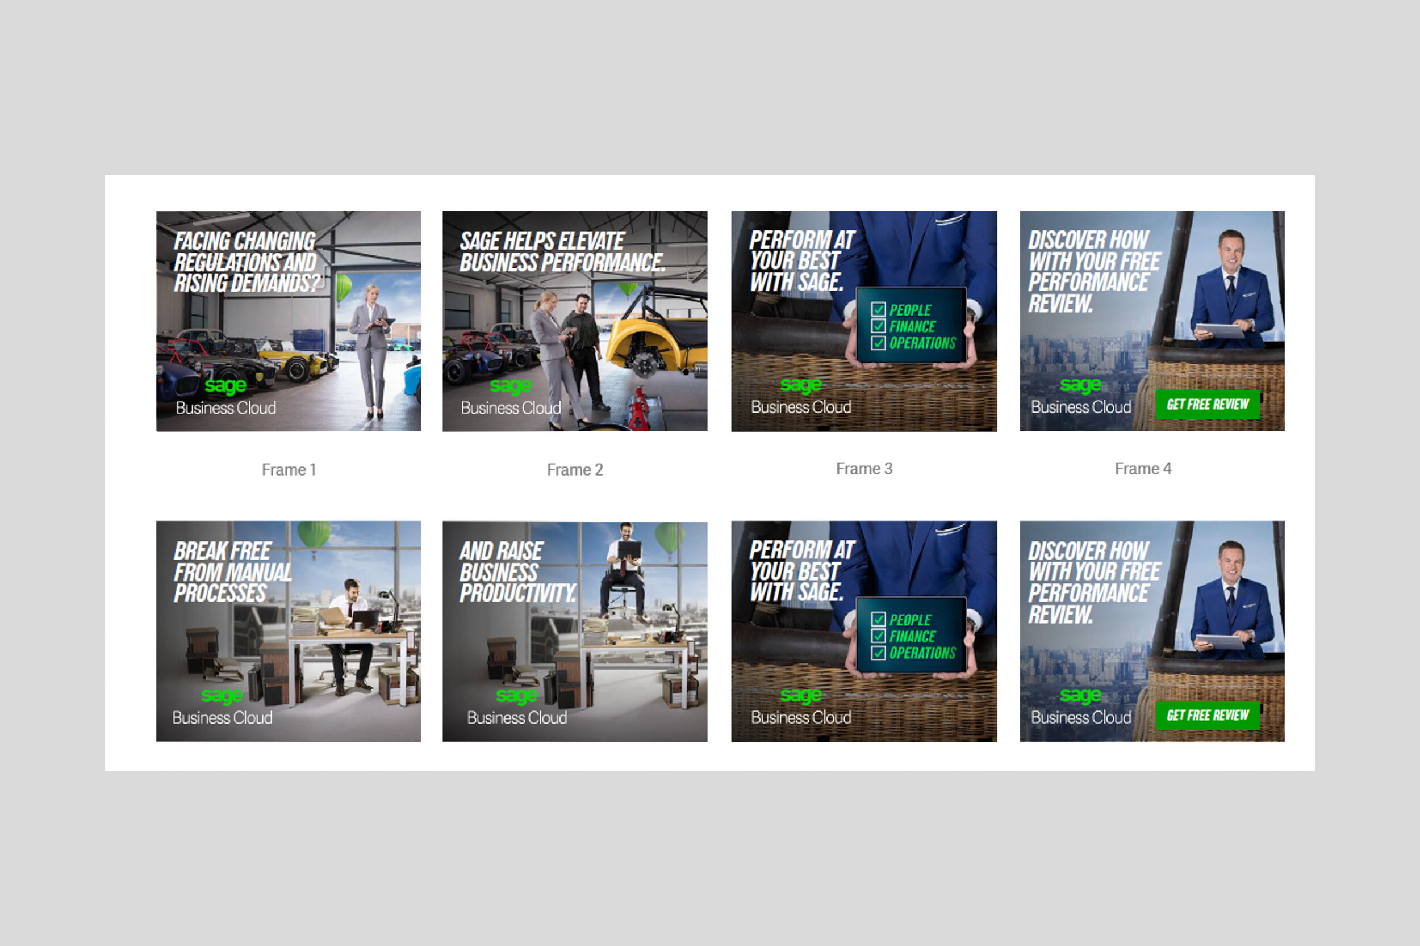Click the sage logo in top-row Discover How banner
Viewport: 1420px width, 946px height.
point(1081,385)
